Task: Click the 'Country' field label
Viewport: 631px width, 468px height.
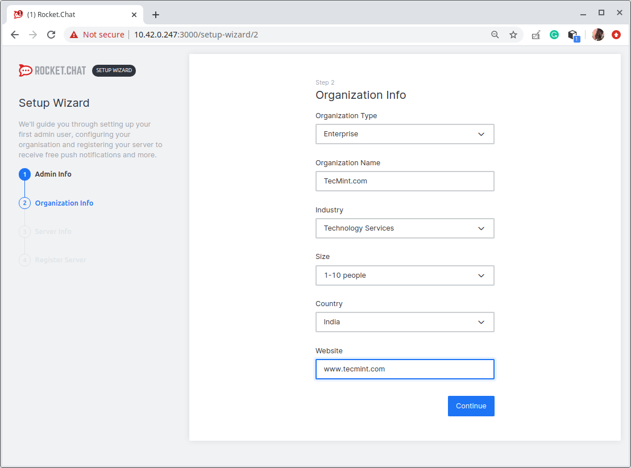Action: pyautogui.click(x=329, y=303)
